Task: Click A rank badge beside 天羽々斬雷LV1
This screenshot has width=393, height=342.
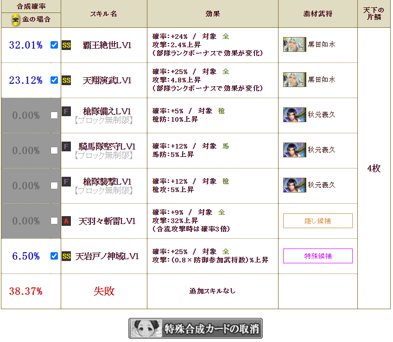Action: [66, 221]
